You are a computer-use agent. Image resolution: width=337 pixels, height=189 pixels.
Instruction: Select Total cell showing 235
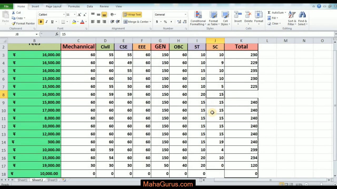(241, 71)
